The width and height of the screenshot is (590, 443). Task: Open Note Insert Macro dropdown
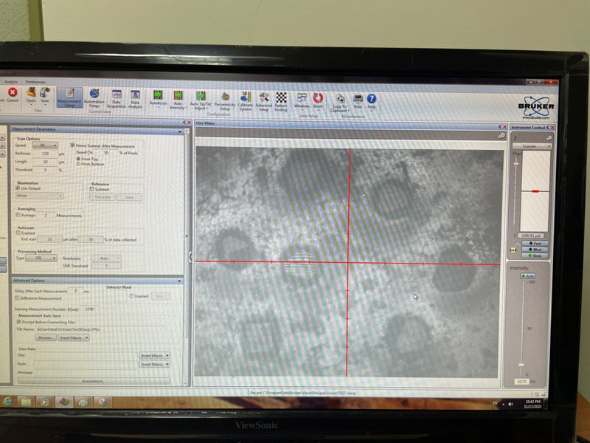pyautogui.click(x=155, y=364)
